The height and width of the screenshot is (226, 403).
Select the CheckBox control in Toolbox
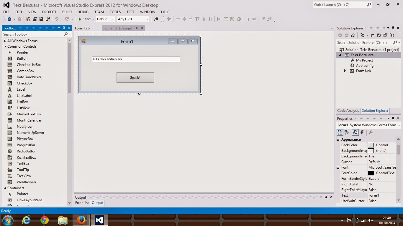24,83
